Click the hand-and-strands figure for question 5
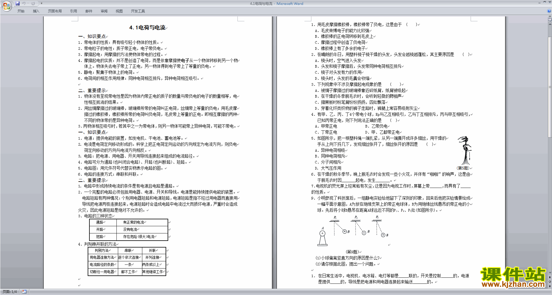552x295 pixels. point(465,151)
